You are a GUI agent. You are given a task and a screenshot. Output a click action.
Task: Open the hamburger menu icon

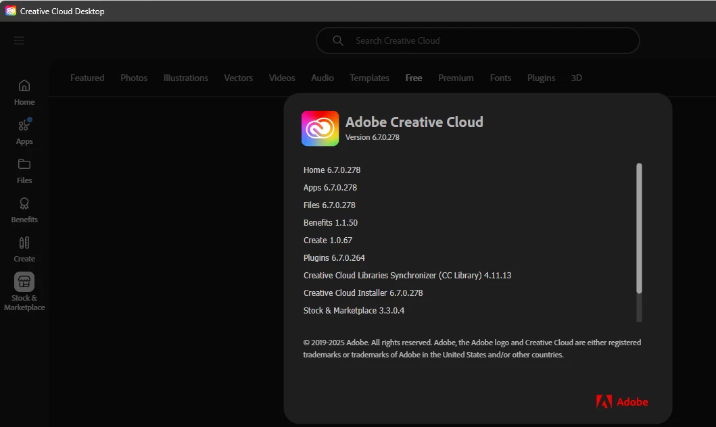pos(19,41)
